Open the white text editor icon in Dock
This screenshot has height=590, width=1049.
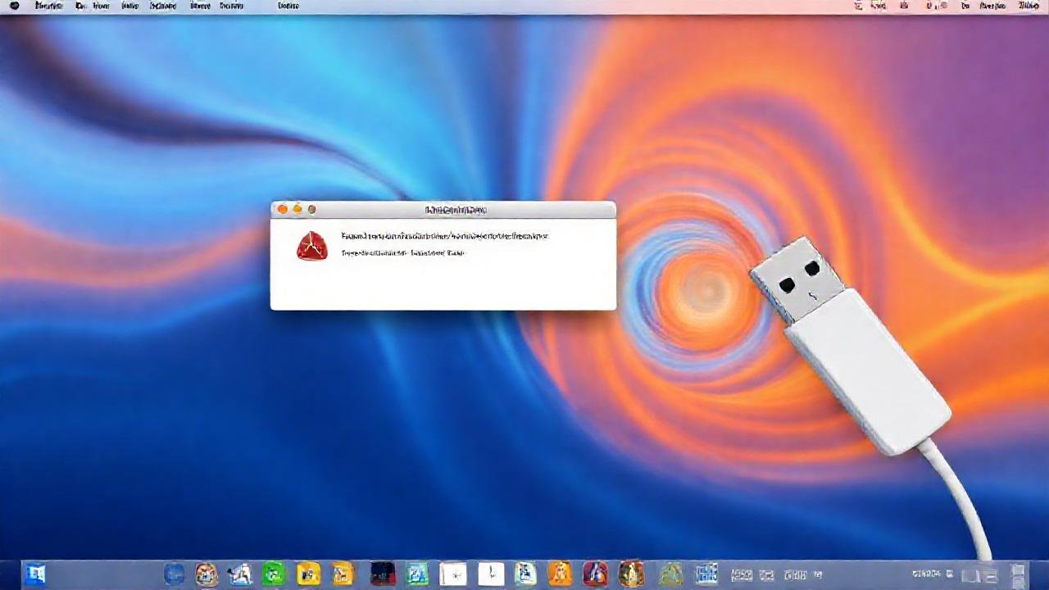point(453,574)
